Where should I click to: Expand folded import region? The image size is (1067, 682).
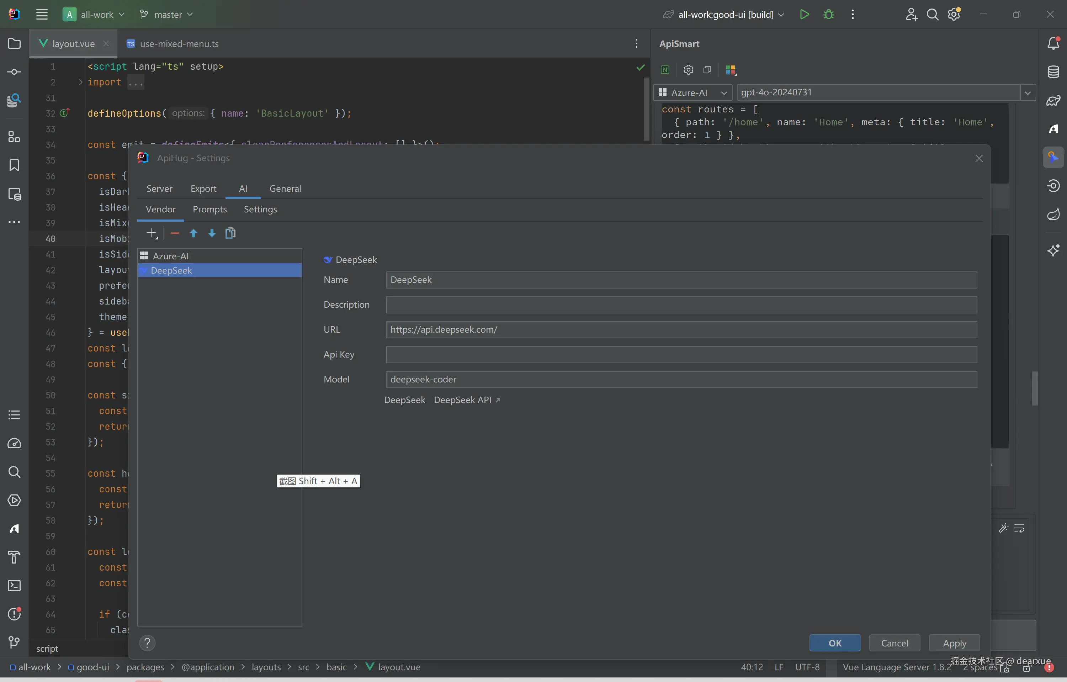click(x=81, y=82)
